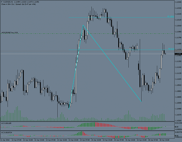Image resolution: width=182 pixels, height=142 pixels.
Task: Click the 1.10695 price axis label
Action: pyautogui.click(x=179, y=97)
